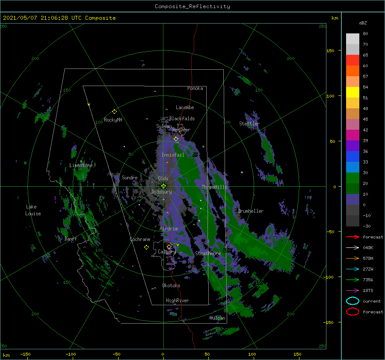Select the darkest gray -30 to -10 swatch
The height and width of the screenshot is (360, 385).
point(352,221)
